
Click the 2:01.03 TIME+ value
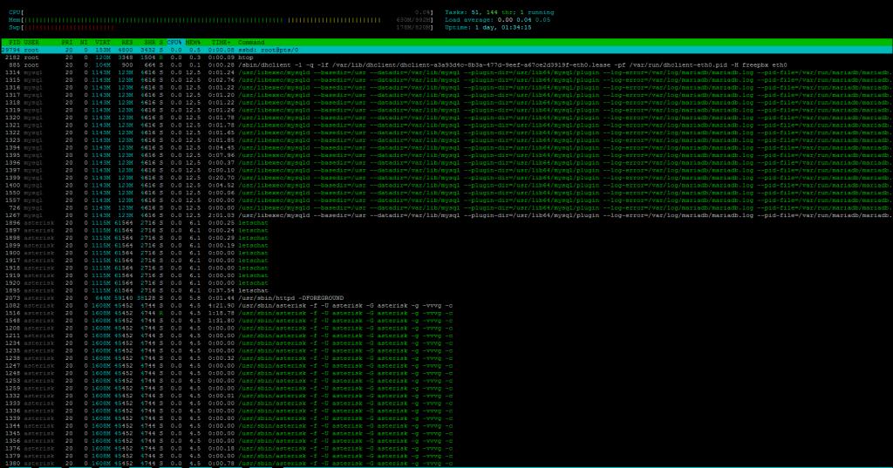click(x=222, y=215)
